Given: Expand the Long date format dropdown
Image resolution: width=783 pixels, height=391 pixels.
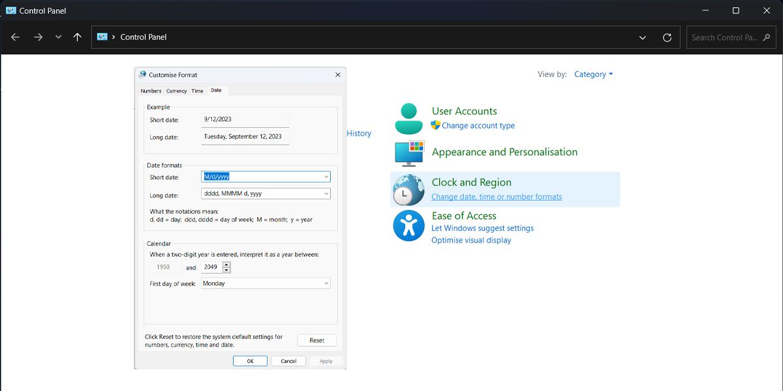Looking at the screenshot, I should coord(326,194).
